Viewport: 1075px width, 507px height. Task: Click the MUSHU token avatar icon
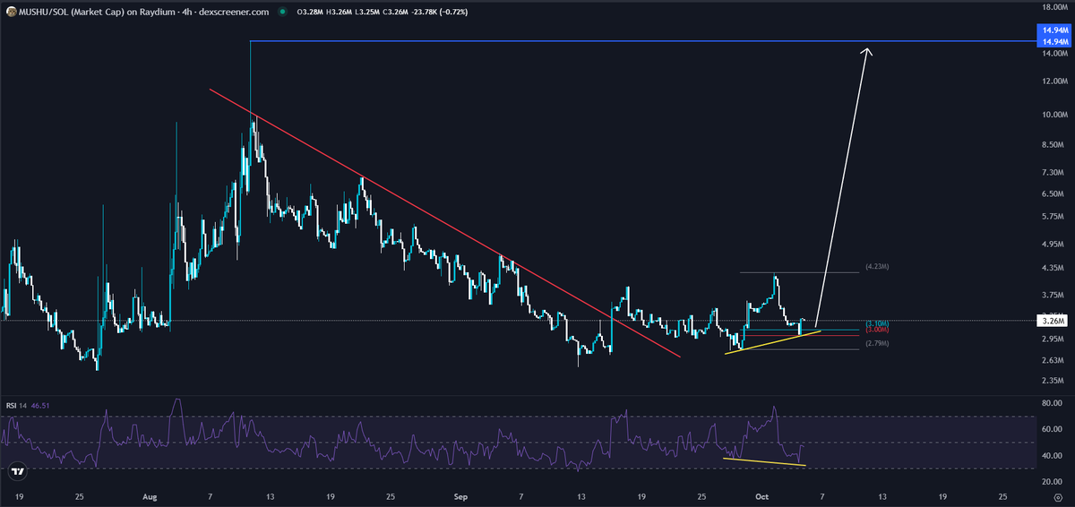pyautogui.click(x=10, y=13)
